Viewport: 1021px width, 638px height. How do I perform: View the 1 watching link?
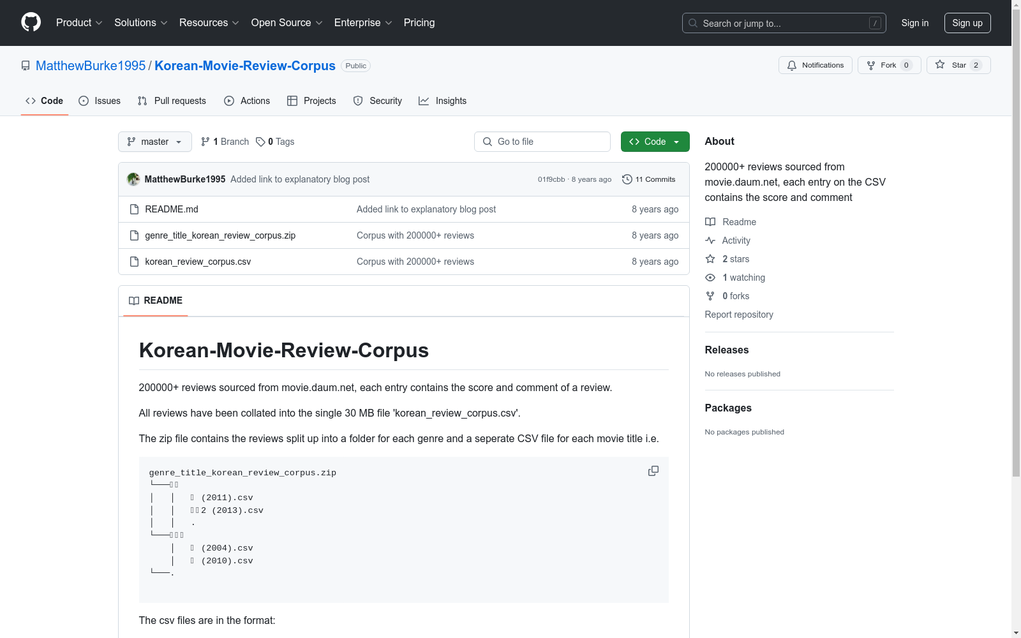735,278
